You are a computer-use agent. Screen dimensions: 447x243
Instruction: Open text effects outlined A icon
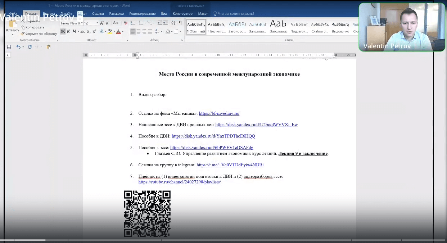point(102,32)
